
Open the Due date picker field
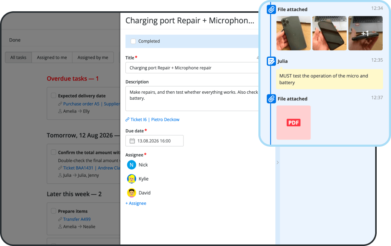tap(154, 141)
